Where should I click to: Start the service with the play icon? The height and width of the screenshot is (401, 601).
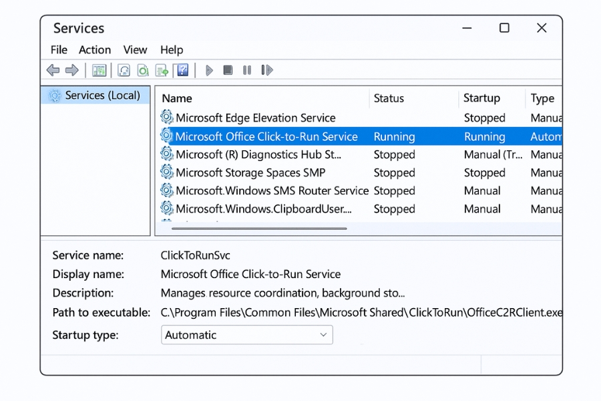pyautogui.click(x=209, y=70)
